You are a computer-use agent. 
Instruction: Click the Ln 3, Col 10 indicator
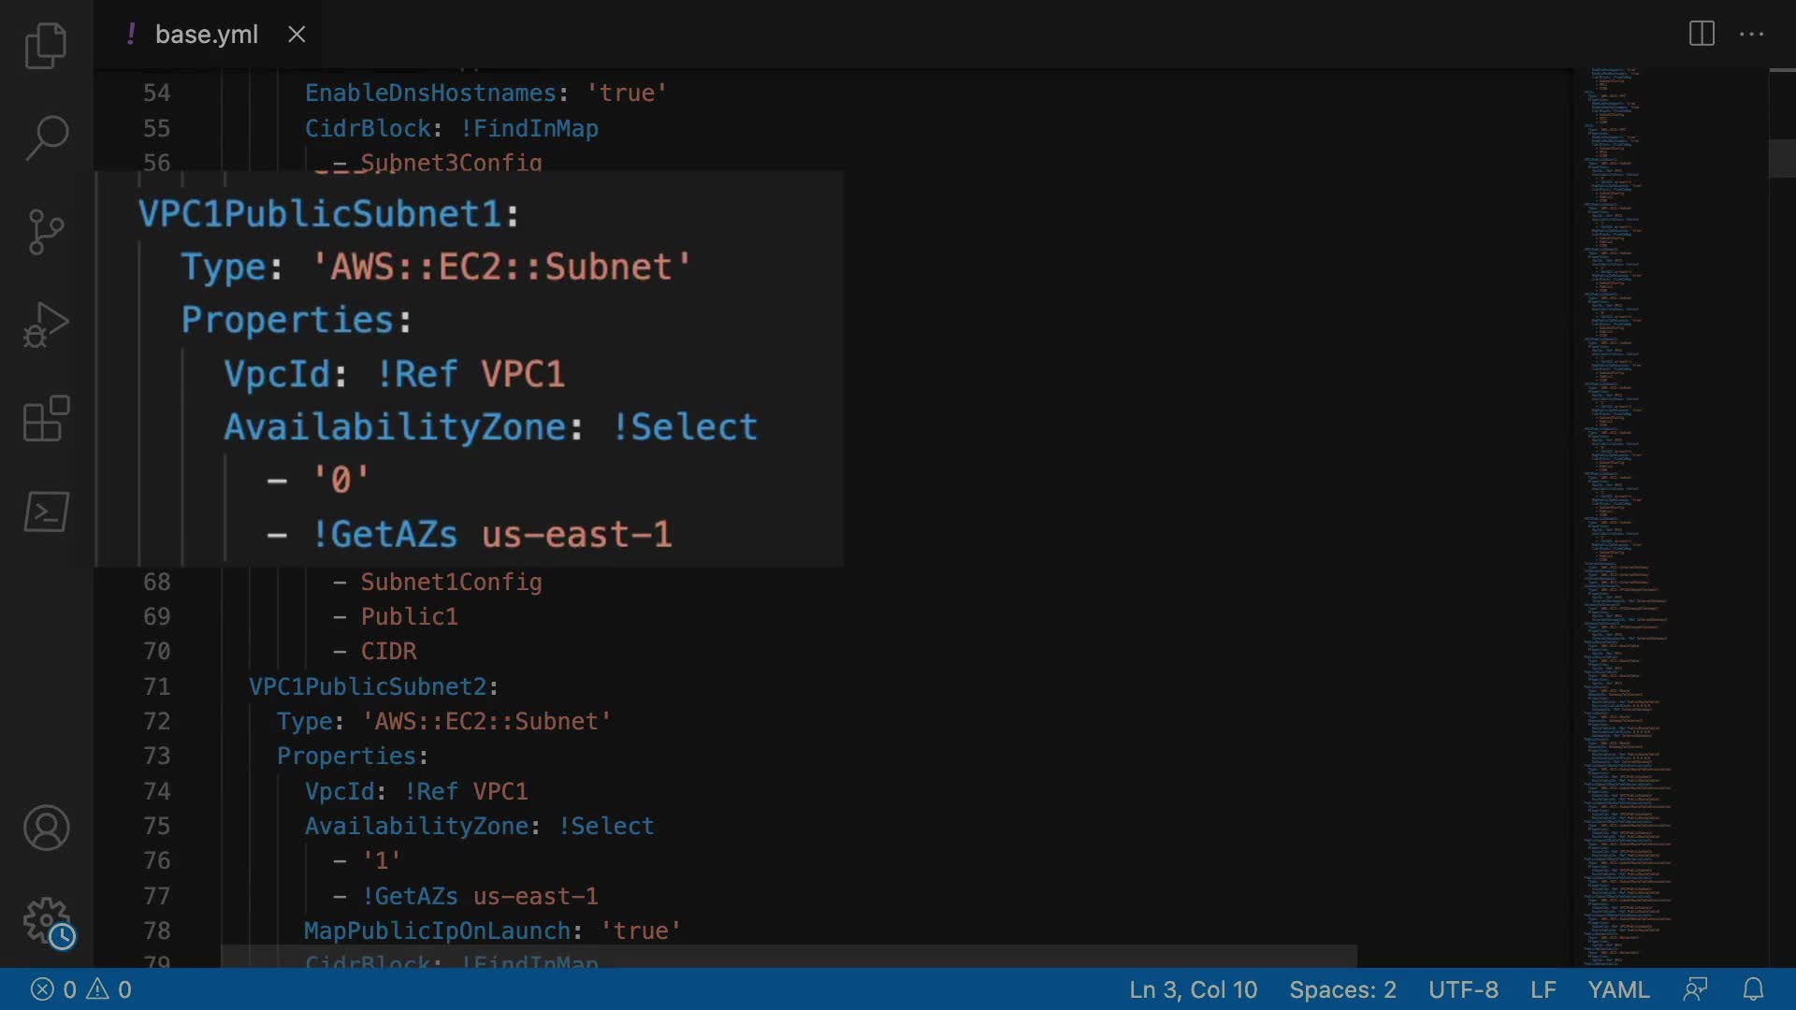pos(1193,989)
